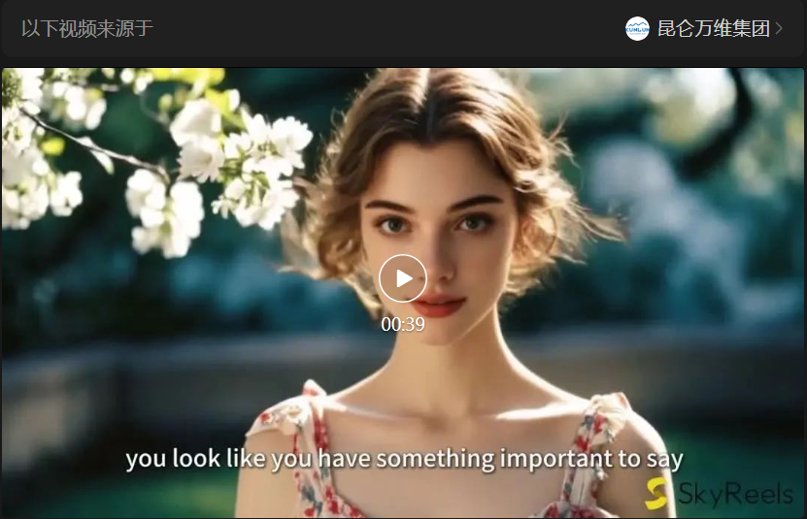Image resolution: width=807 pixels, height=519 pixels.
Task: Click the English subtitle caption on the video
Action: click(404, 458)
